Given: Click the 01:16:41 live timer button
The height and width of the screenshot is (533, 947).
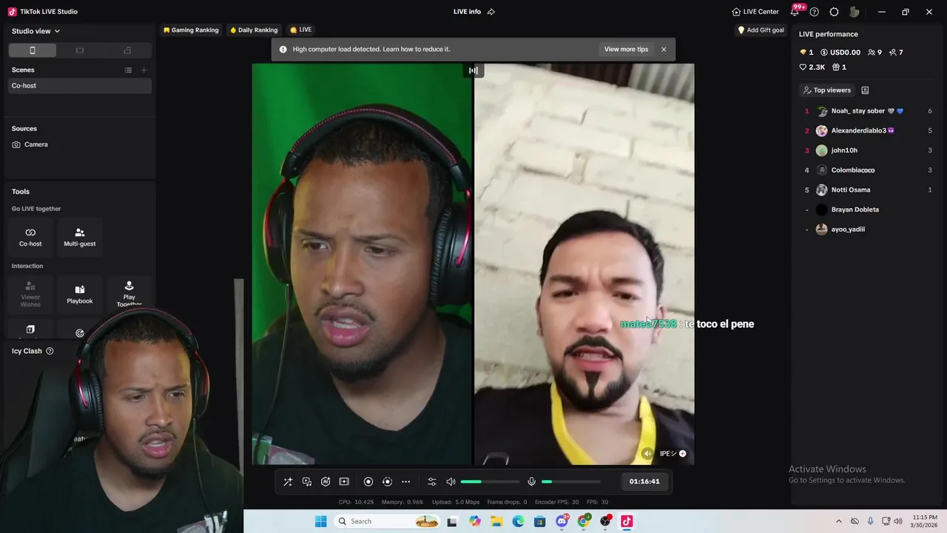Looking at the screenshot, I should click(644, 481).
